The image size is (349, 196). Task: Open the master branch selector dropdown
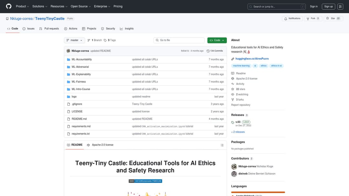(x=75, y=40)
